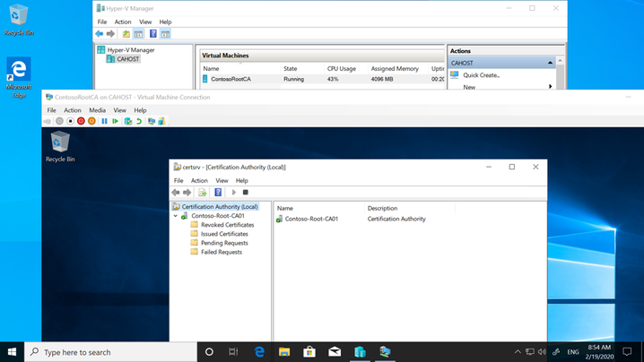Open File menu in Hyper-V Manager
This screenshot has height=362, width=644.
[102, 22]
